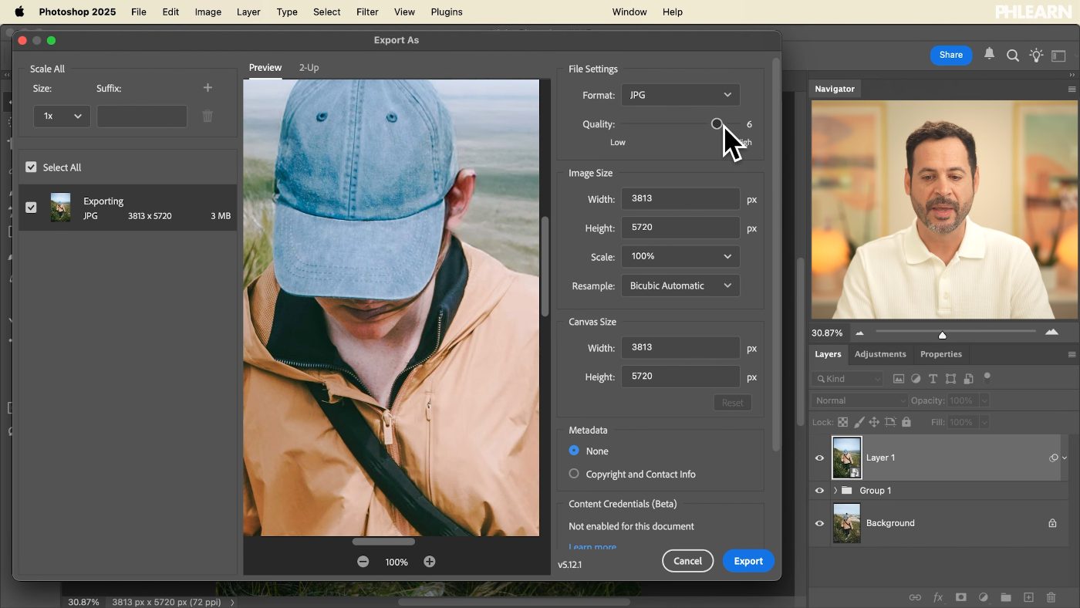Open the Layers panel menu icon

pyautogui.click(x=1072, y=355)
